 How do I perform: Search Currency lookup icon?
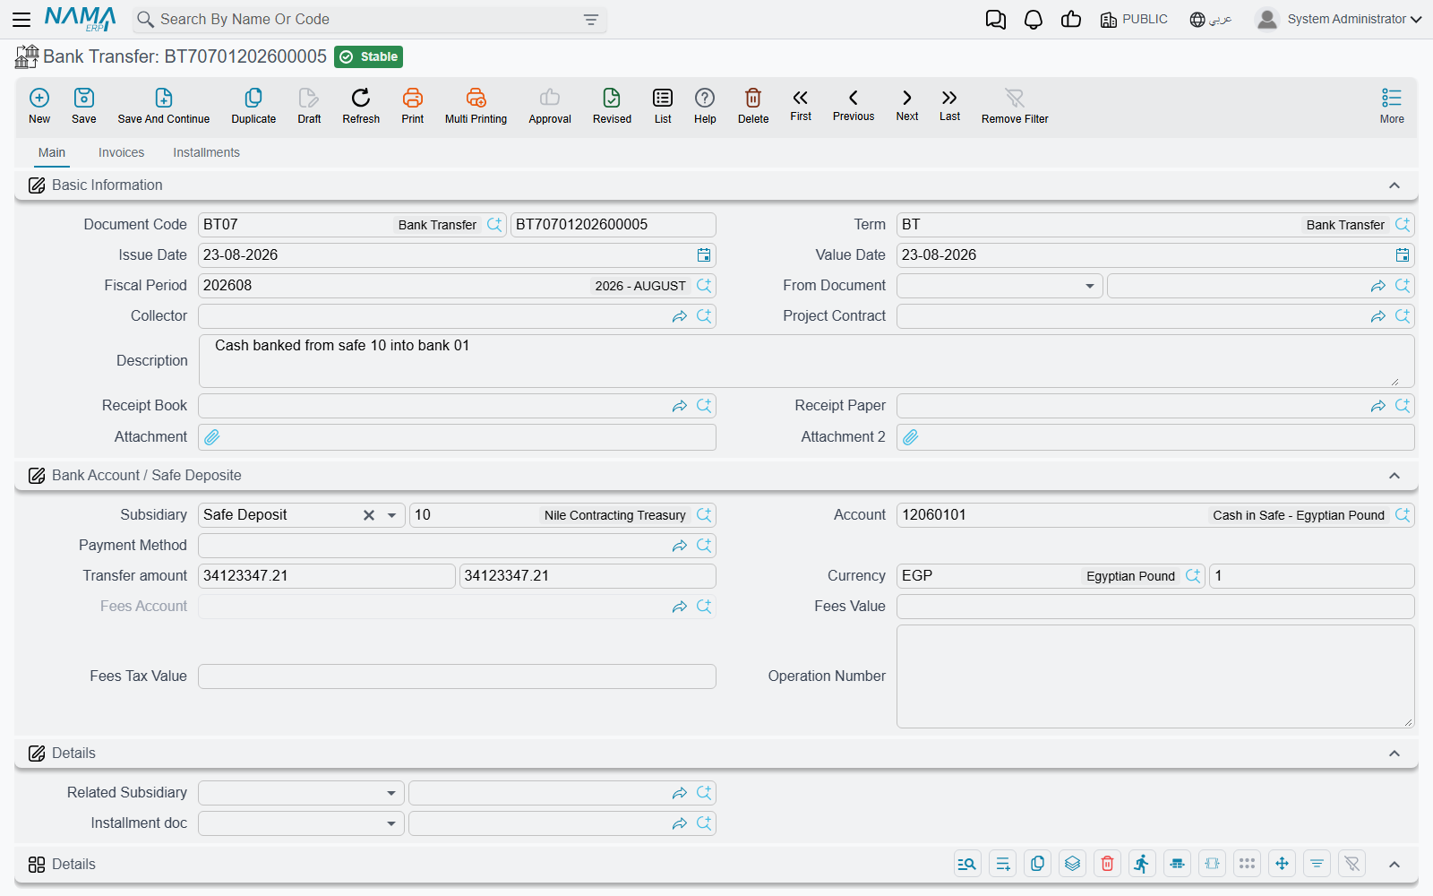click(x=1193, y=576)
